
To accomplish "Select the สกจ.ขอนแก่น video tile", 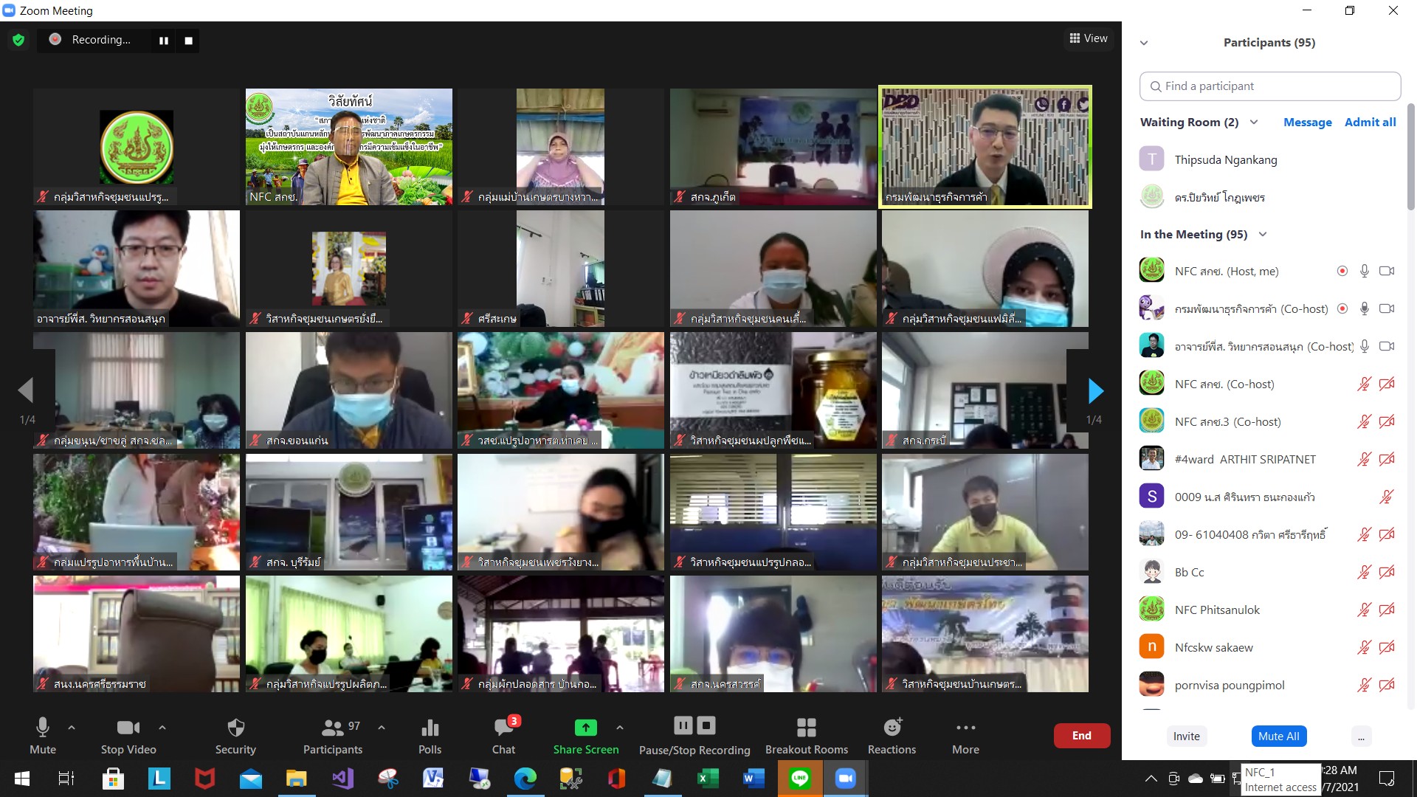I will click(x=349, y=390).
